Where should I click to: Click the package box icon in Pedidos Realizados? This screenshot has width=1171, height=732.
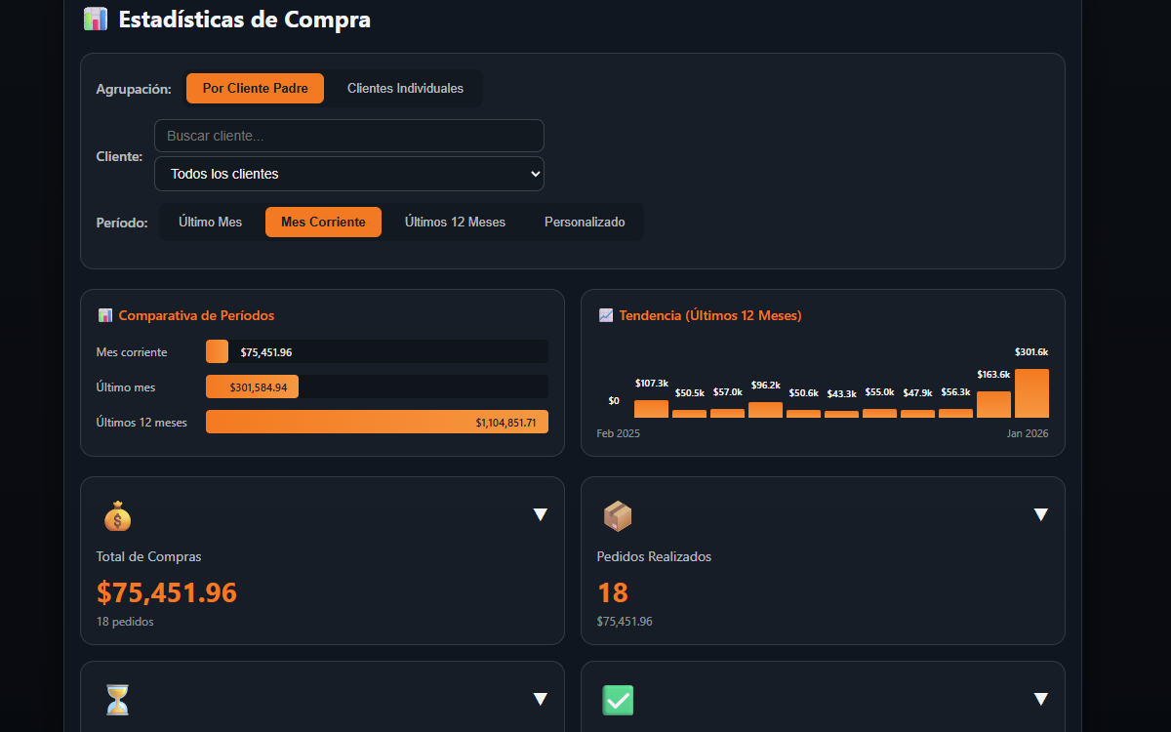click(x=618, y=515)
